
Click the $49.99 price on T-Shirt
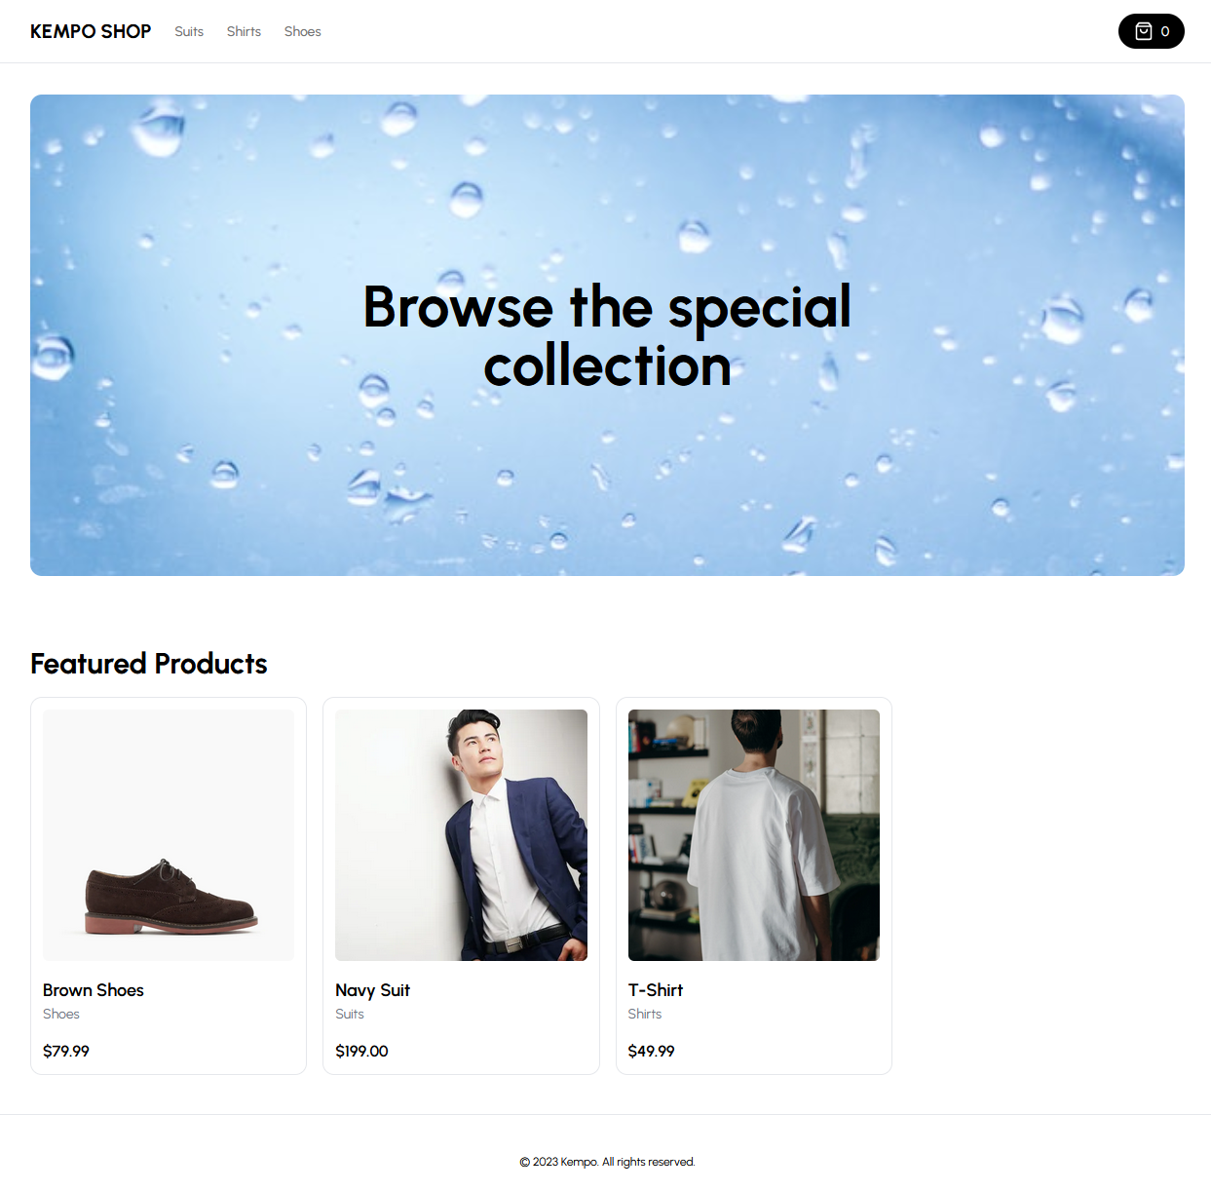652,1051
